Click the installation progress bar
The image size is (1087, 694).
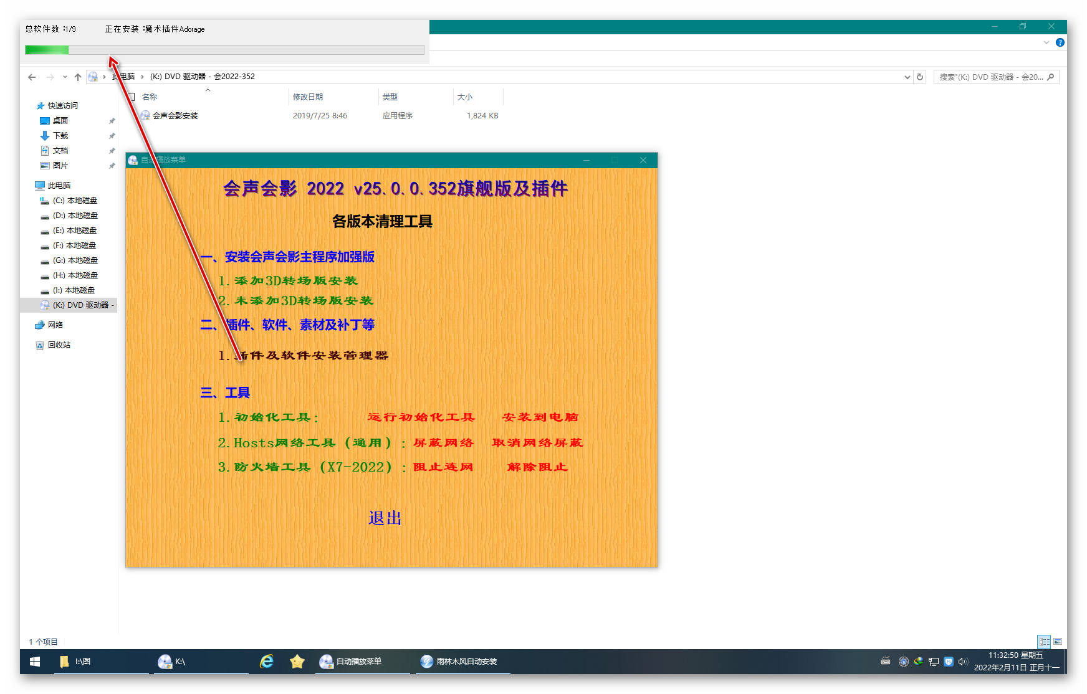(224, 50)
